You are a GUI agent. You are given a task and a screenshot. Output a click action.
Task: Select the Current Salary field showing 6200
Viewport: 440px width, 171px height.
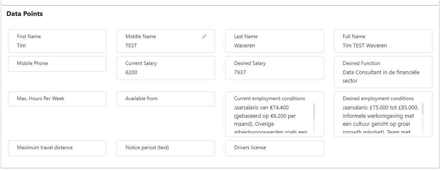pyautogui.click(x=165, y=68)
